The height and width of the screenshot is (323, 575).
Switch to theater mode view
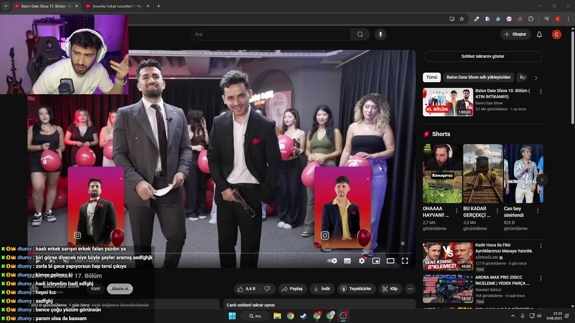coord(390,261)
